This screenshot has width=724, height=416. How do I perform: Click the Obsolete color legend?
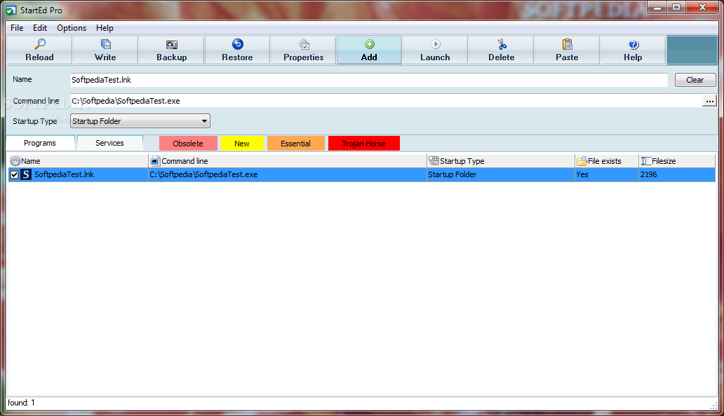[x=188, y=144]
